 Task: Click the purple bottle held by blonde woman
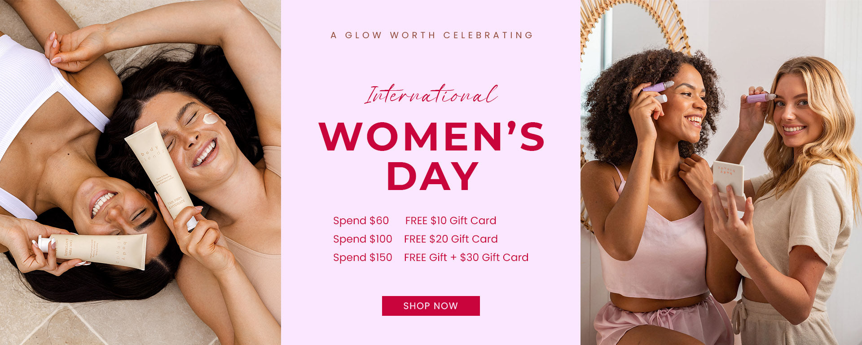point(760,97)
